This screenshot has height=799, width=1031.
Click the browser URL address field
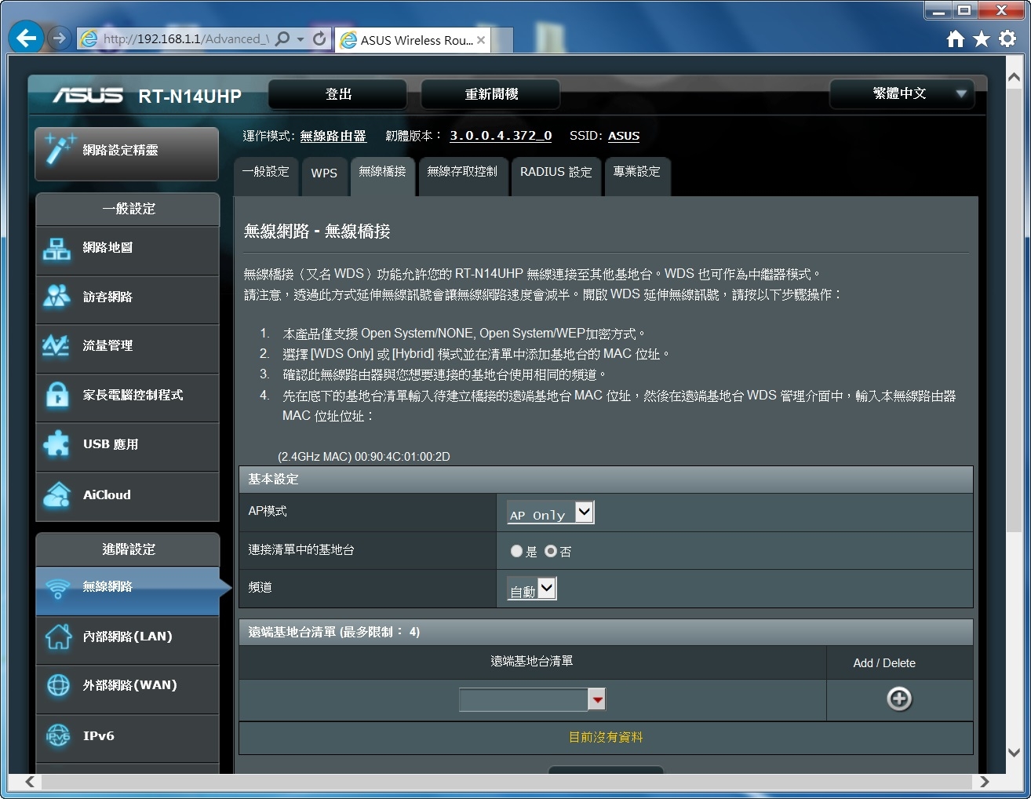(185, 39)
